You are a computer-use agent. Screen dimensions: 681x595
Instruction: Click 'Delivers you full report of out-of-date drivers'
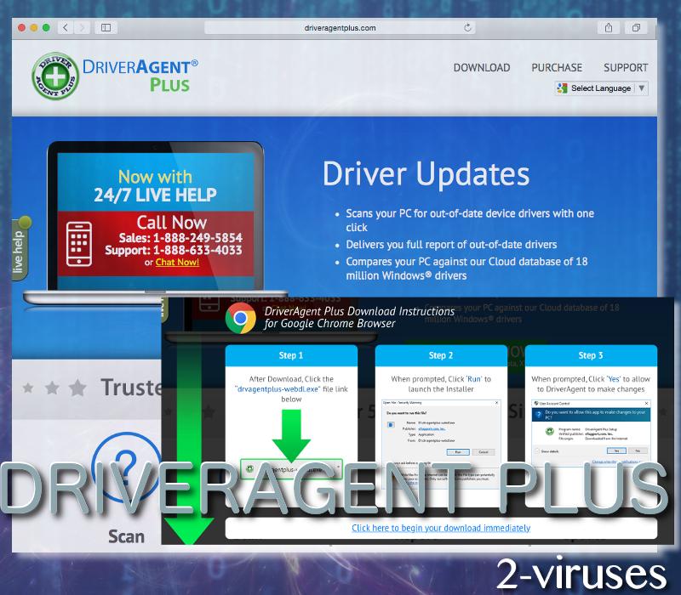451,245
